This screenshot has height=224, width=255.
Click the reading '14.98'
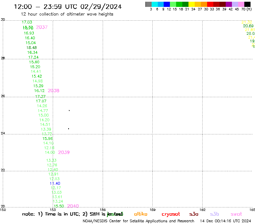(38, 81)
